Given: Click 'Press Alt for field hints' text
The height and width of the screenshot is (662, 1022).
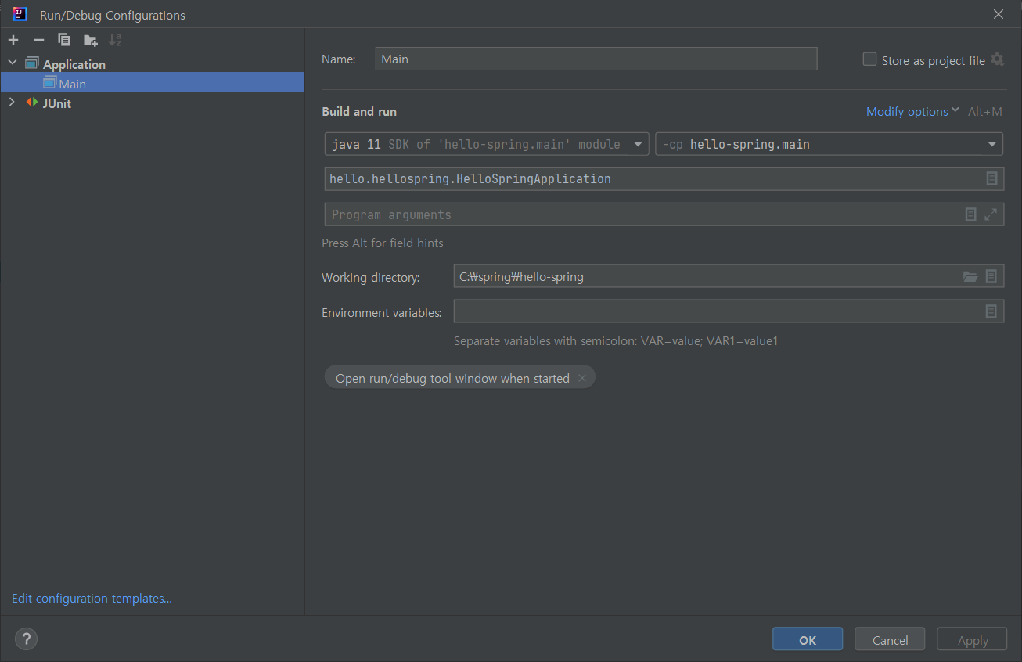Looking at the screenshot, I should tap(383, 243).
